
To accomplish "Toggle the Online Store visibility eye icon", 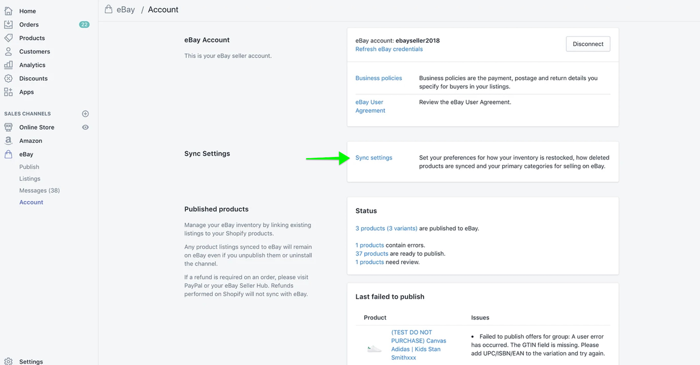I will click(85, 127).
